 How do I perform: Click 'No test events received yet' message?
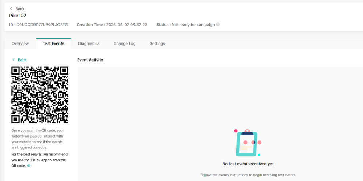pos(248,164)
